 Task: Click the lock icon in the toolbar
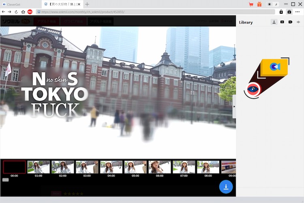click(x=281, y=12)
